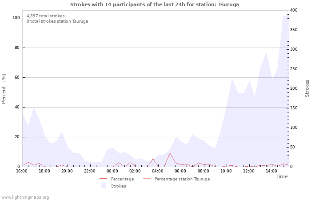Click the 60 percent axis label

(17, 77)
